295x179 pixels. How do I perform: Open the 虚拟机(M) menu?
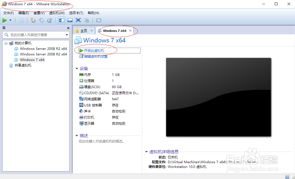coord(56,13)
